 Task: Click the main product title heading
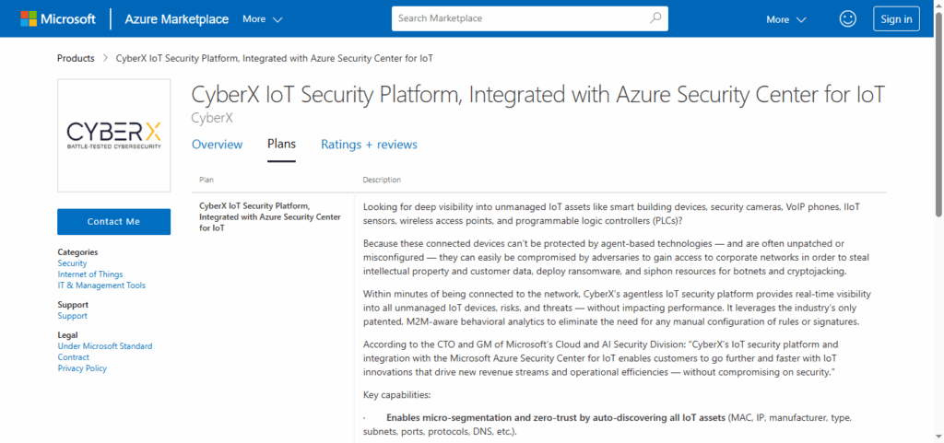click(x=538, y=94)
